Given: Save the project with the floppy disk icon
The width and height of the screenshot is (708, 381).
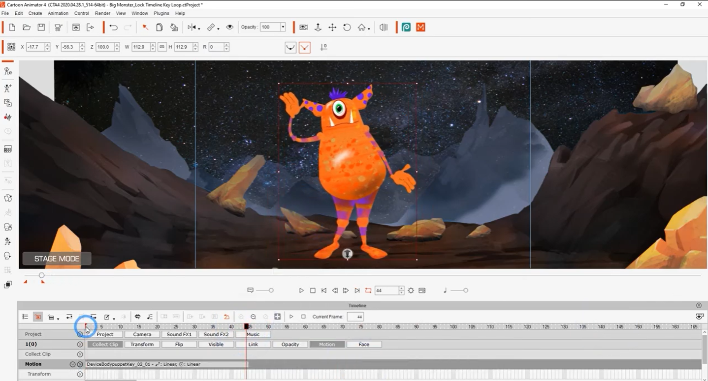Looking at the screenshot, I should [41, 28].
